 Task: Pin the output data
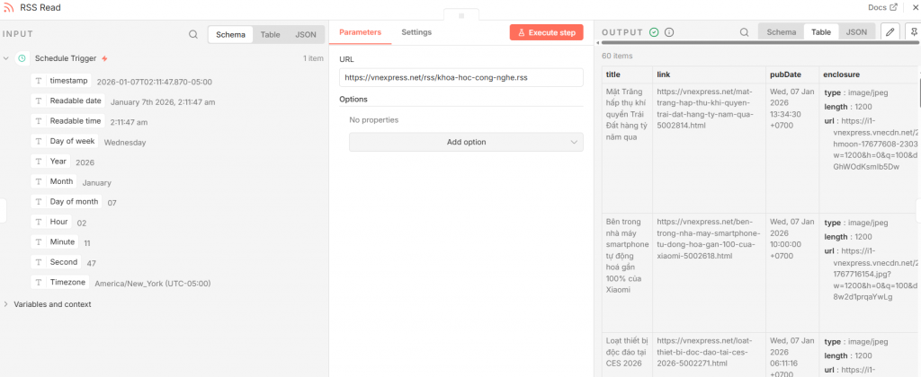[x=914, y=32]
